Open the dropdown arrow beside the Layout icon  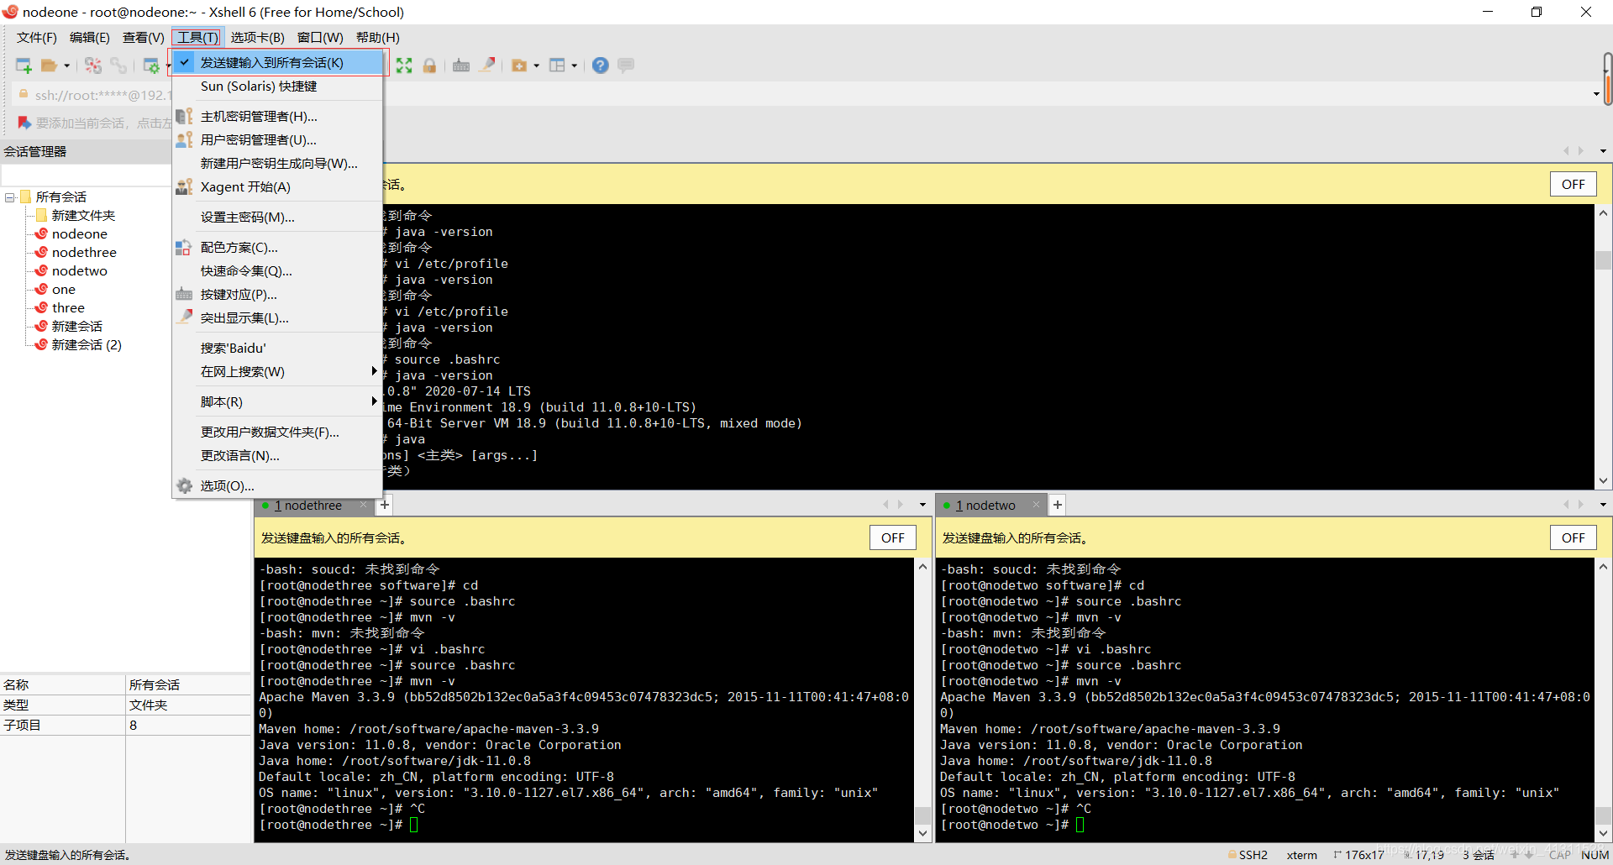pyautogui.click(x=575, y=66)
